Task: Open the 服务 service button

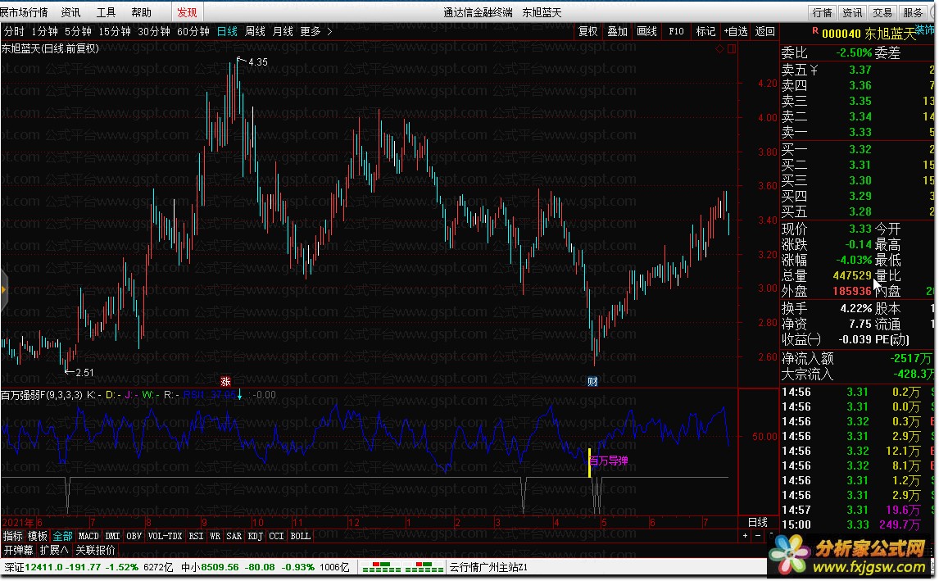Action: pyautogui.click(x=913, y=12)
